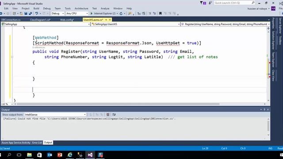Switch to DBConnection.cs tab
Screen dimensions: 283x159
click(x=11, y=20)
